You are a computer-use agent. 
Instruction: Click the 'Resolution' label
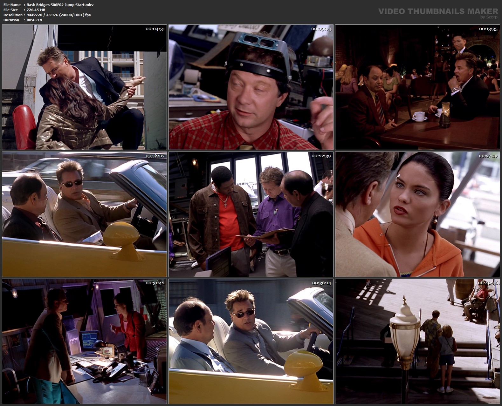click(13, 15)
